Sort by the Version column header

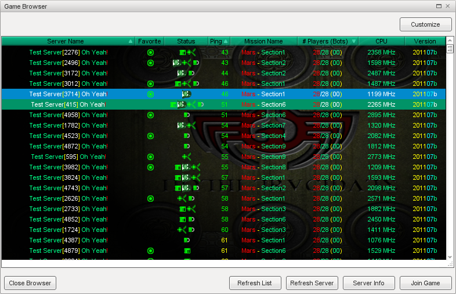coord(425,41)
